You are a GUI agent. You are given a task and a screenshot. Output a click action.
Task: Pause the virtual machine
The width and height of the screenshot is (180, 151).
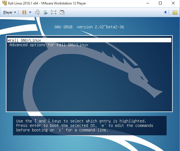[x=24, y=12]
